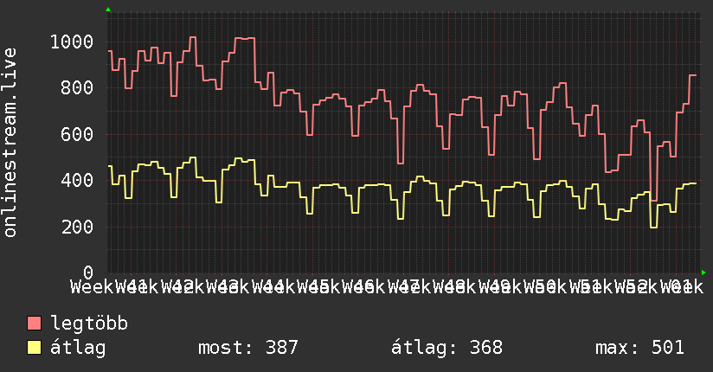Viewport: 713px width, 372px height.
Task: Click the 600 y-axis label
Action: tap(77, 134)
